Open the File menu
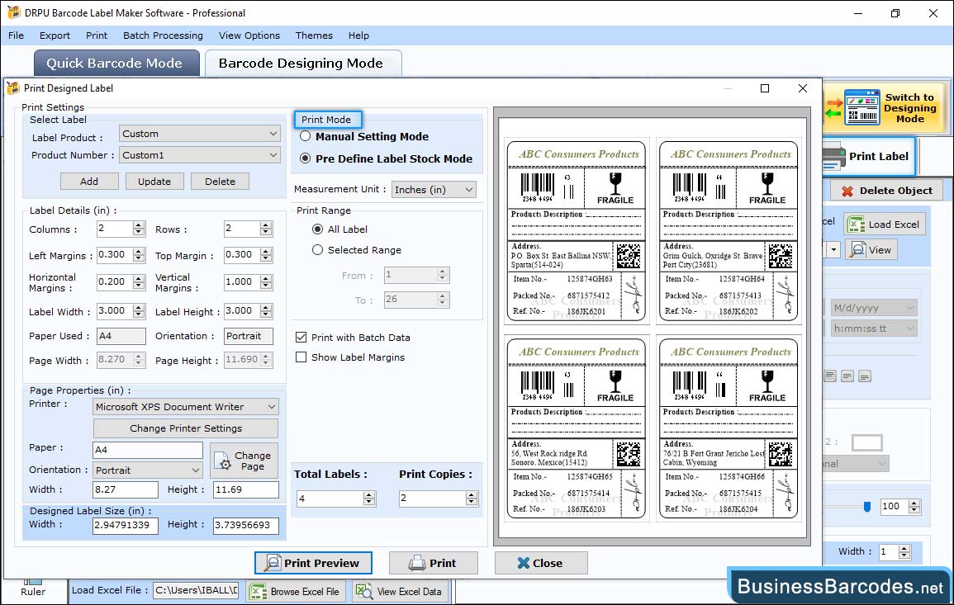The image size is (954, 605). (x=17, y=35)
